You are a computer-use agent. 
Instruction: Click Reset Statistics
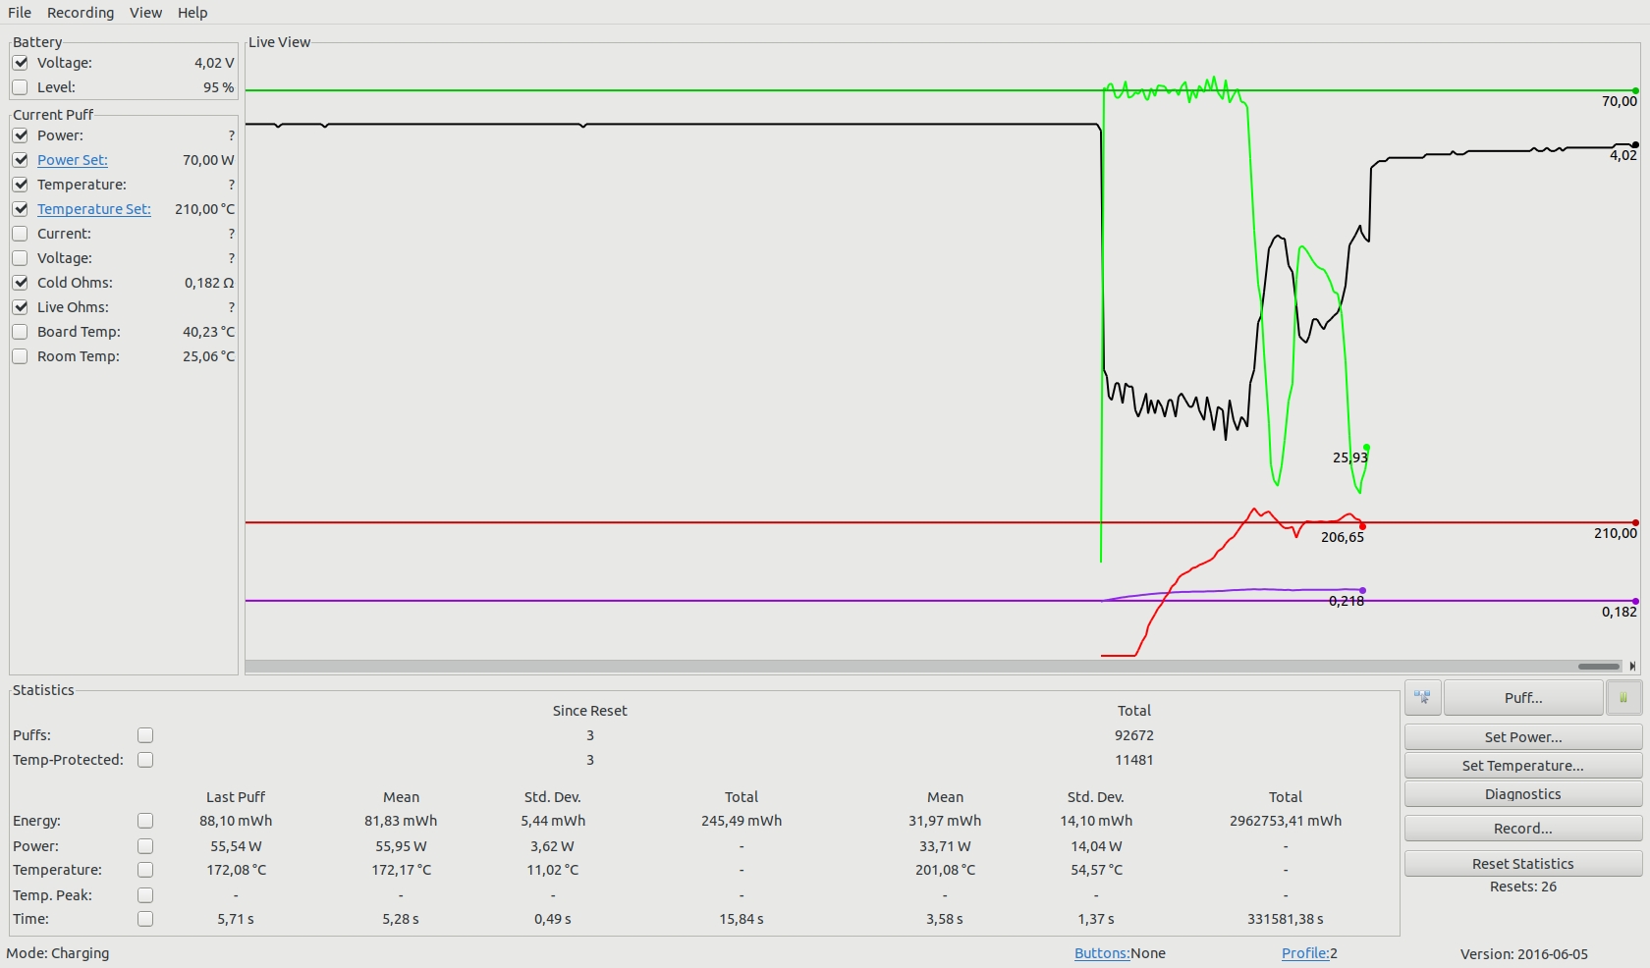(x=1522, y=864)
